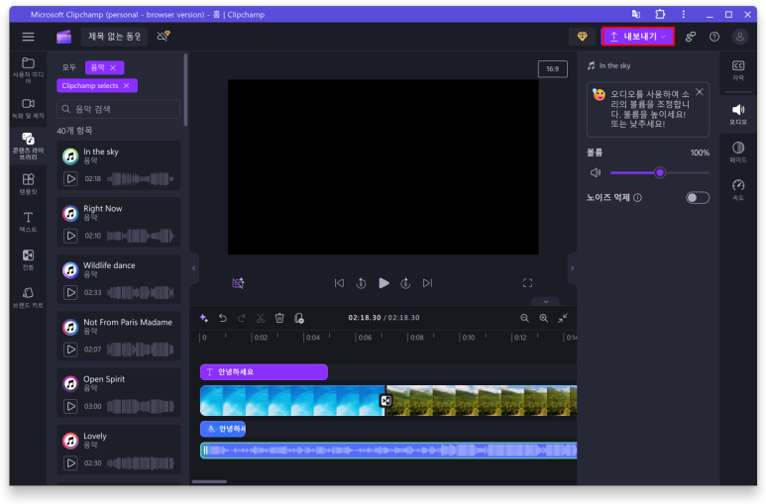Click the cloud sync off icon
766x504 pixels.
click(164, 36)
